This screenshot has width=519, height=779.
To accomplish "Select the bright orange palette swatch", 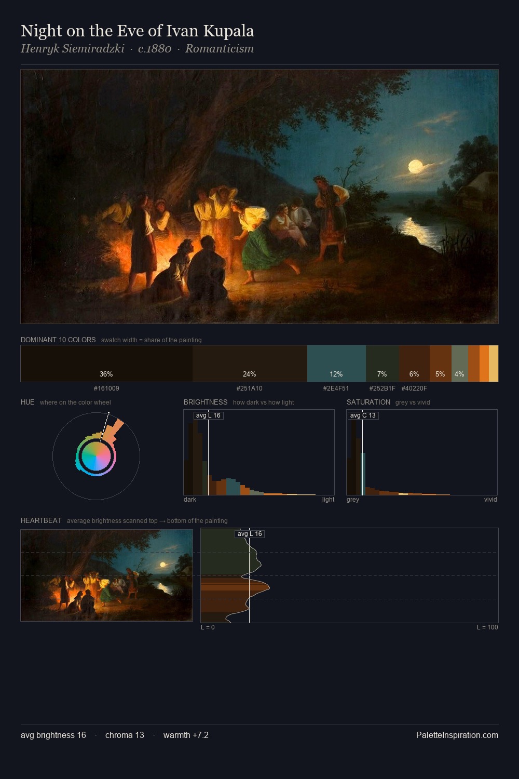I will tap(484, 364).
